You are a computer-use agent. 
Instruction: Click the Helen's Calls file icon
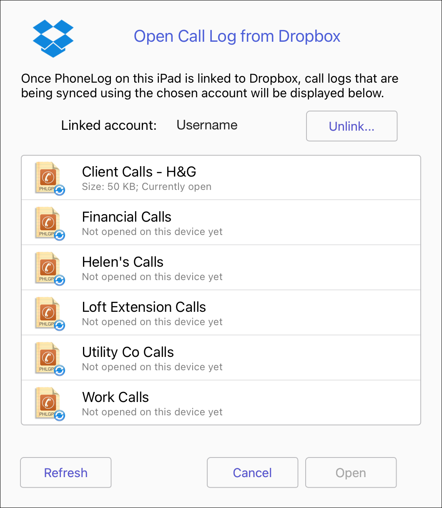tap(50, 268)
